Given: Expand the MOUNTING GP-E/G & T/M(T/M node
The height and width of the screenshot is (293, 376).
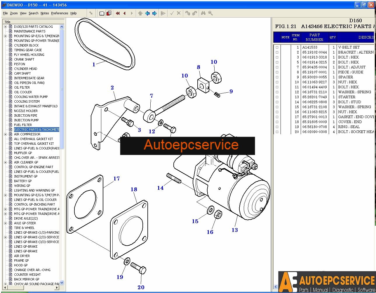Looking at the screenshot, I should click(5, 195).
